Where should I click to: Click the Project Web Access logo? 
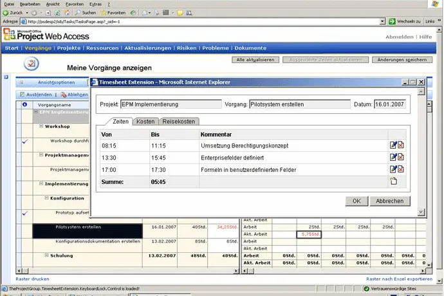(x=46, y=35)
